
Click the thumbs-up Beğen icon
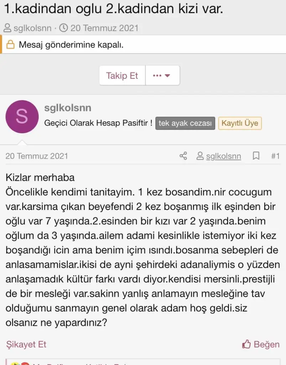point(246,344)
